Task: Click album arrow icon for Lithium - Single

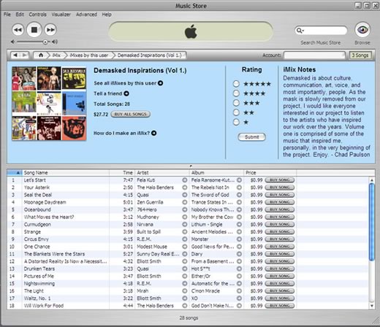Action: tap(240, 224)
